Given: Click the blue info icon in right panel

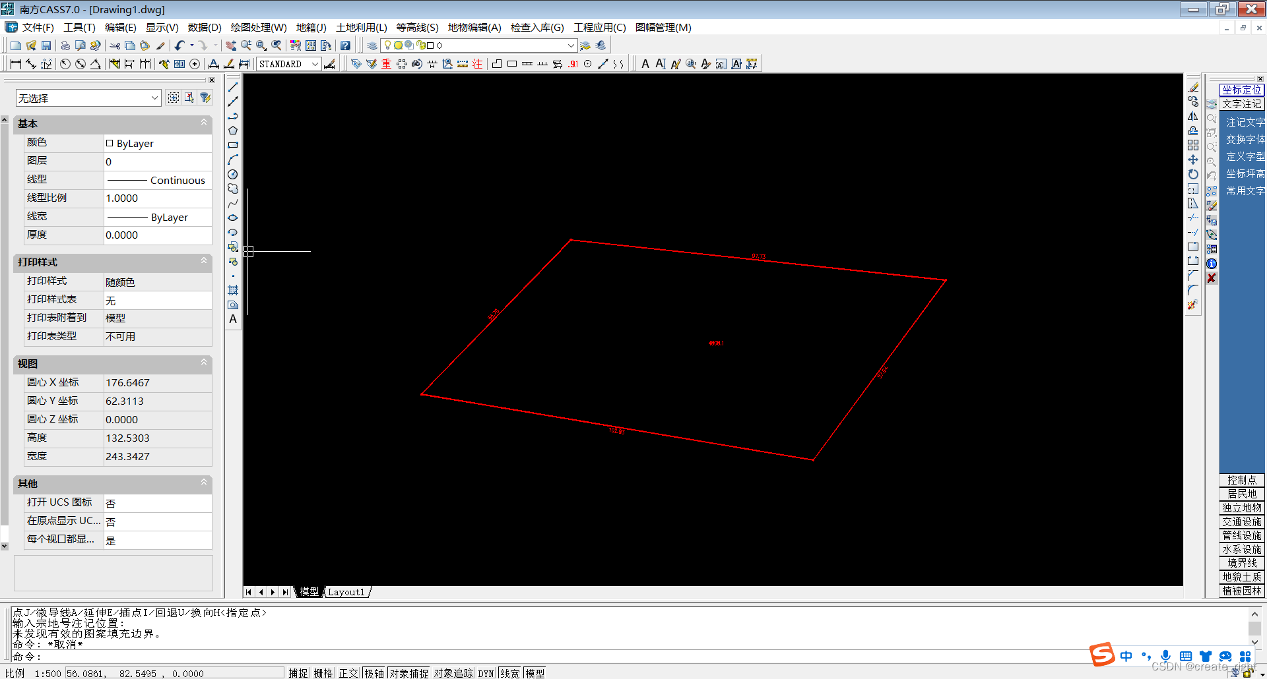Looking at the screenshot, I should (1212, 264).
